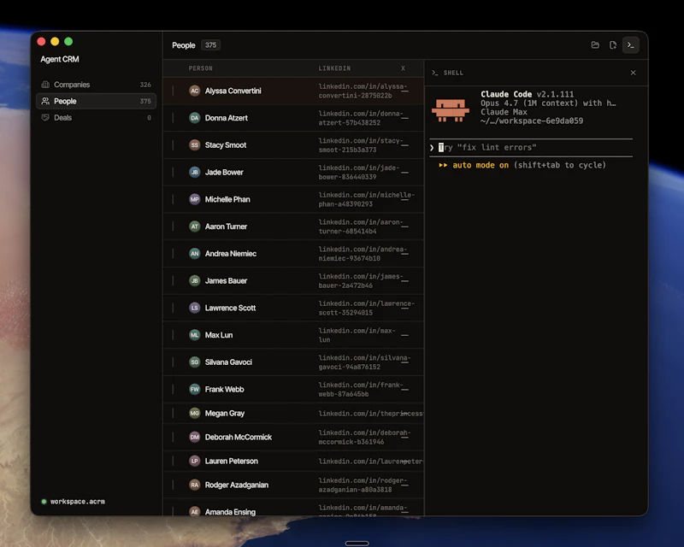684x547 pixels.
Task: Toggle the shell terminal icon button
Action: pos(631,45)
